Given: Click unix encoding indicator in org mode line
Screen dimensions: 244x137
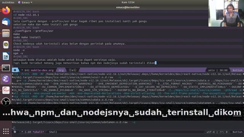Looking at the screenshot, I should click(x=211, y=70).
